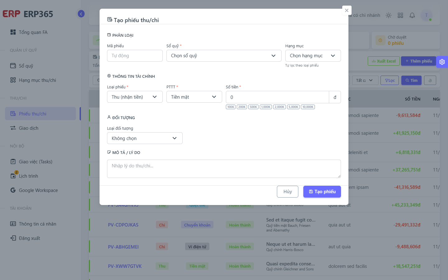This screenshot has width=448, height=280.
Task: Click the Nhập lý do thu/chi textarea
Action: [224, 169]
